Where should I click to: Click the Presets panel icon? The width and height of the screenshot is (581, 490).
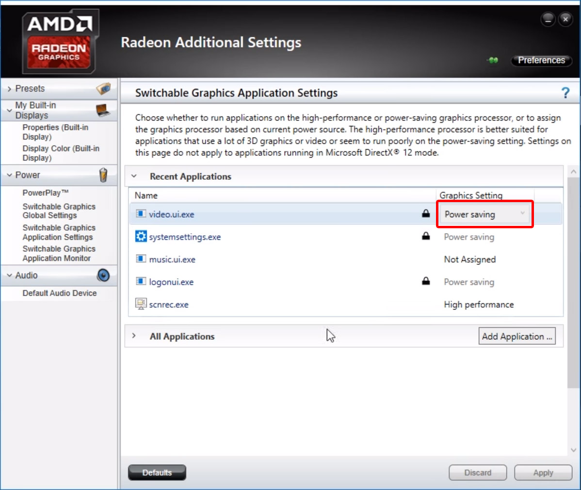point(103,89)
